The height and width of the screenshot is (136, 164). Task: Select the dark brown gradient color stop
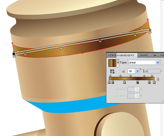pos(138,82)
